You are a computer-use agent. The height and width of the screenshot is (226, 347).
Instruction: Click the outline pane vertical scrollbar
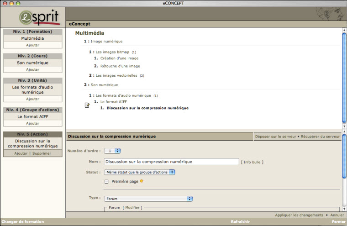344,78
